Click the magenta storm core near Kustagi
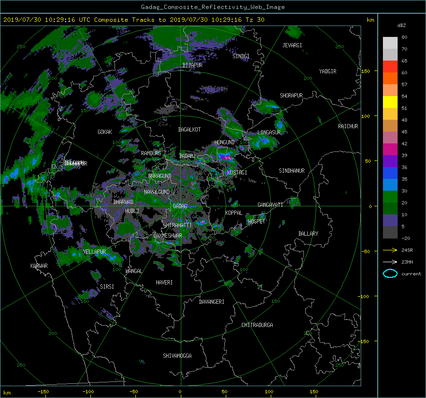This screenshot has height=398, width=426. click(226, 157)
